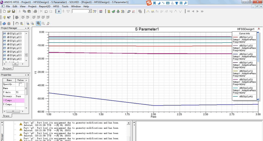Click the S Parameter1 plot title

(x=147, y=29)
